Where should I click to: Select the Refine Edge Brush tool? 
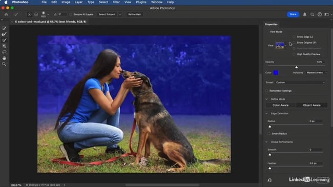(x=4, y=34)
